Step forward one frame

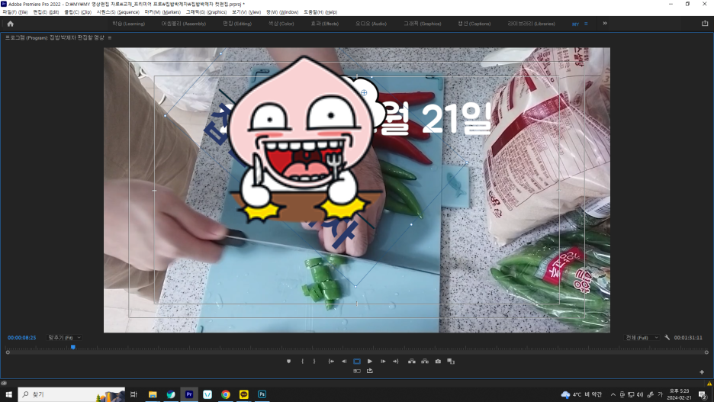(x=383, y=362)
